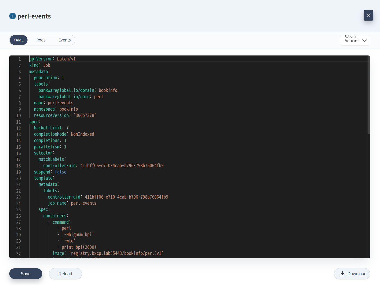380x285 pixels.
Task: Click the 'selector:' key
Action: [x=44, y=153]
